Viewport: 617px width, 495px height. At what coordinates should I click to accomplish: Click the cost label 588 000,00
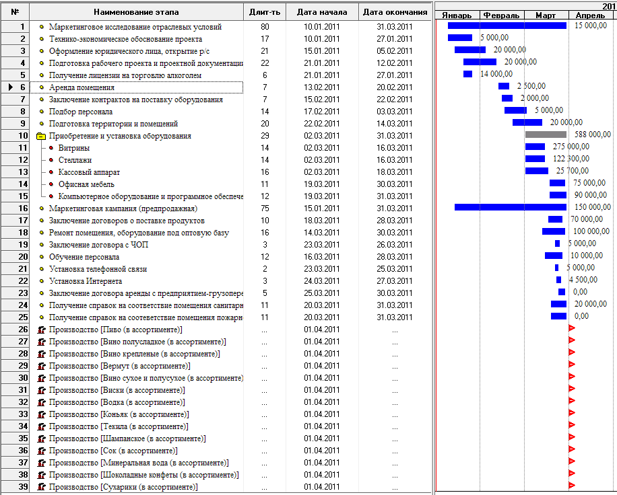tap(593, 135)
